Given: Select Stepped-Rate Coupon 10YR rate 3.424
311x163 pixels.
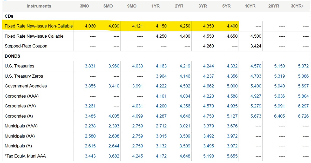Looking at the screenshot, I should pos(256,46).
